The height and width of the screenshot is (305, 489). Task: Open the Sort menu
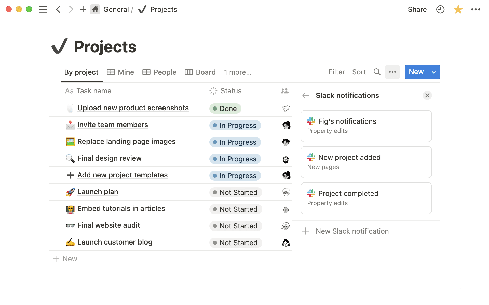[359, 72]
